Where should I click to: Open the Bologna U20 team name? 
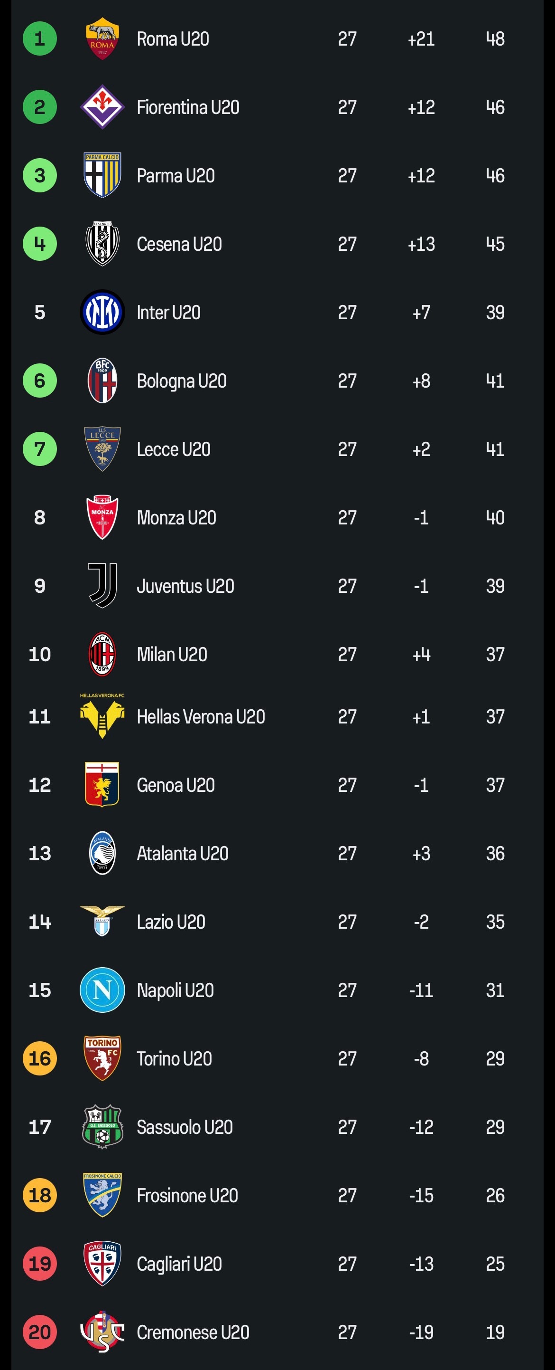coord(182,381)
